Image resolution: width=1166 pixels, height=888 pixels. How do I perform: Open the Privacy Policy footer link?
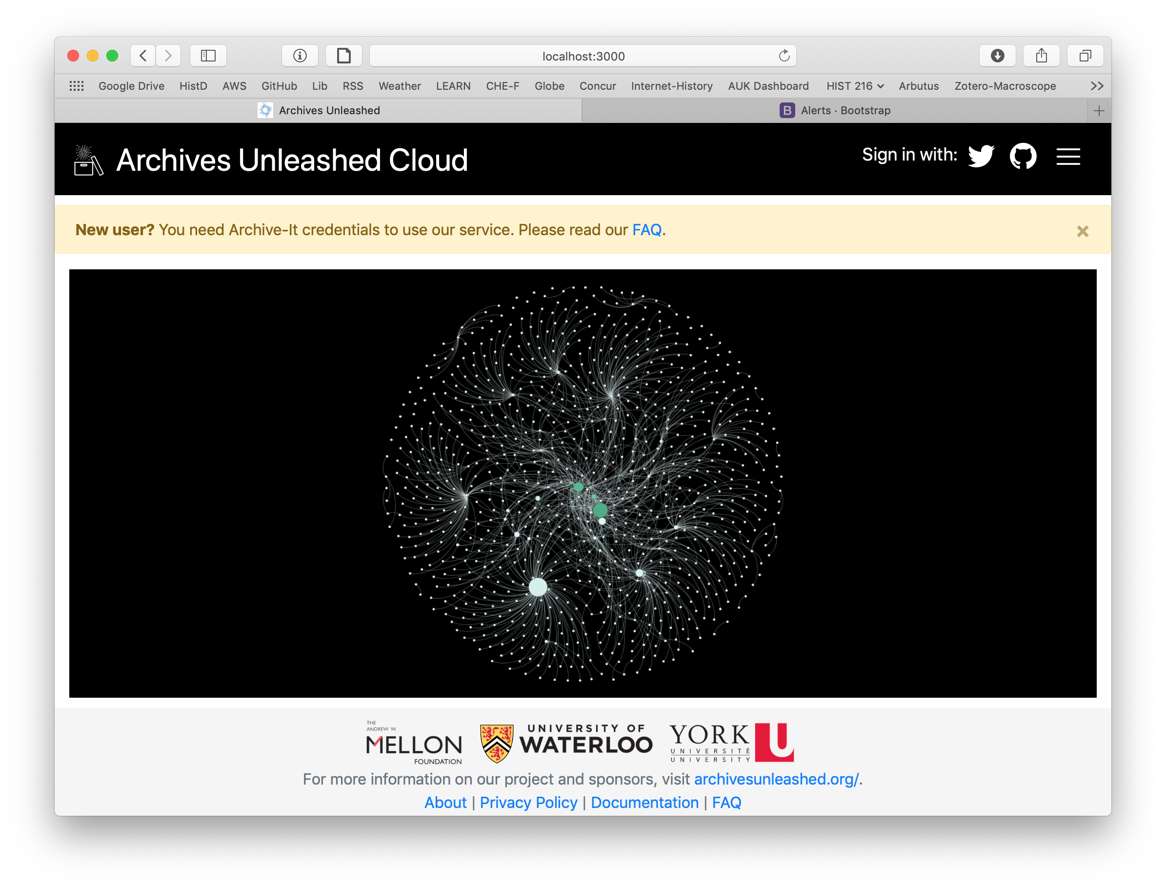[x=528, y=802]
